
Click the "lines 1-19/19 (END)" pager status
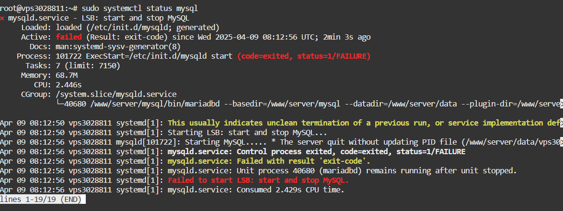tap(42, 199)
